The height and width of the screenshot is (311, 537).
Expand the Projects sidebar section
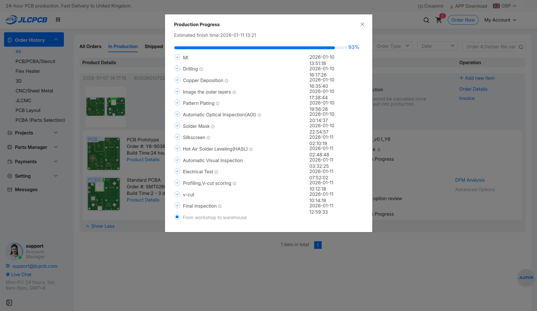33,133
